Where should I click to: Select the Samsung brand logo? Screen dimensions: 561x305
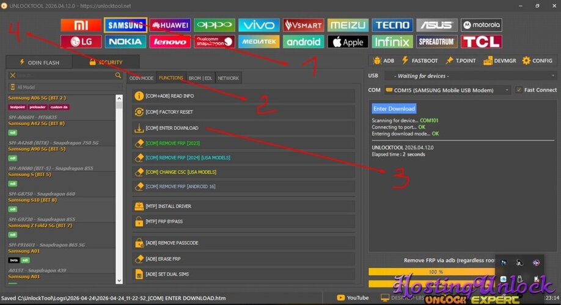125,25
